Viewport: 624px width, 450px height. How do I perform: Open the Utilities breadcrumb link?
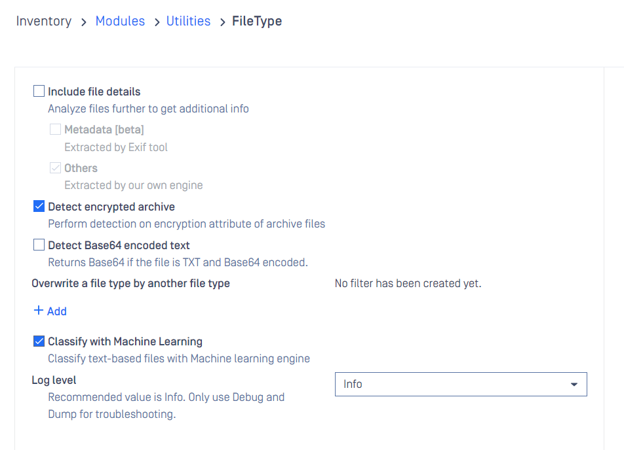pyautogui.click(x=188, y=21)
